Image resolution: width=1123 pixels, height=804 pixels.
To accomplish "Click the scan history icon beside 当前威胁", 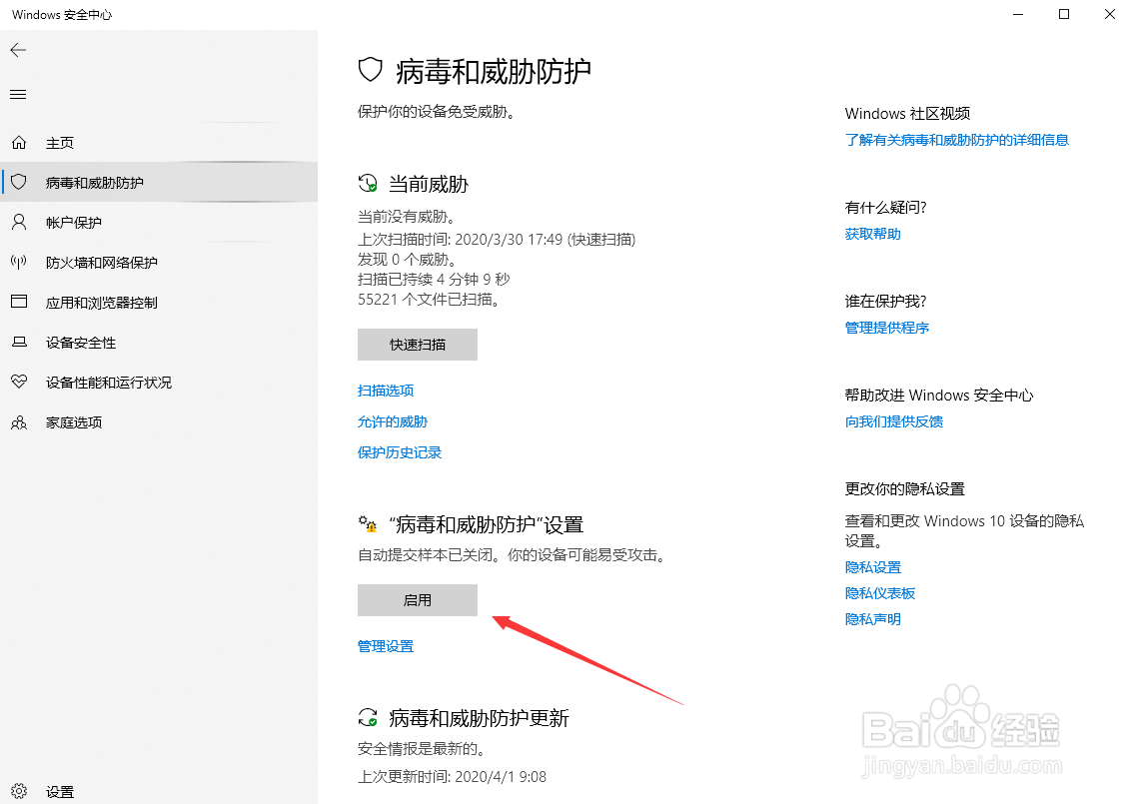I will (x=368, y=184).
